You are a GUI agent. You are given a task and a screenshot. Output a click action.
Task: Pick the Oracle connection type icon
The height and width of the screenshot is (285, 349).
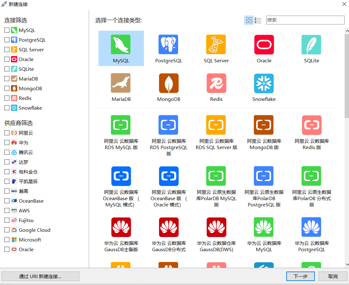click(x=264, y=45)
